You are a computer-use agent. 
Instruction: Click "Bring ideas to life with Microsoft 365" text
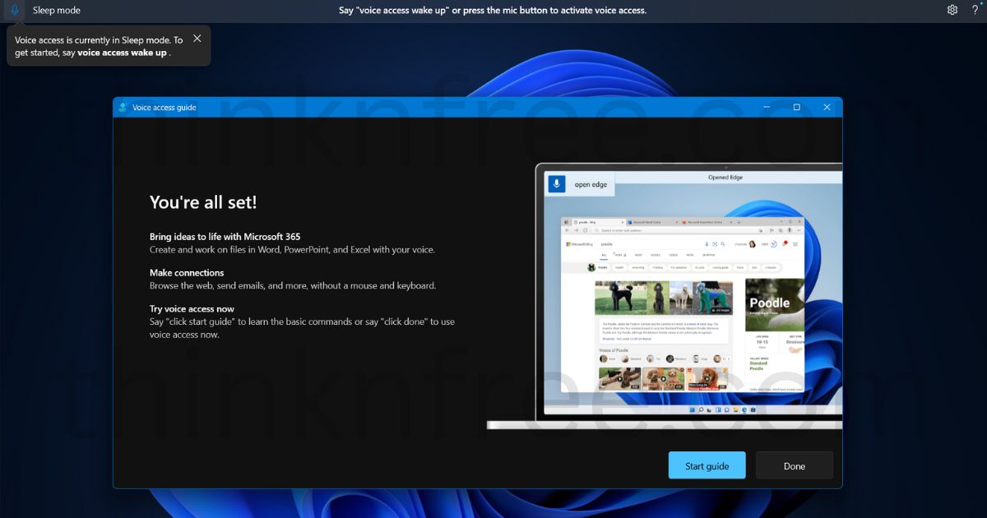tap(225, 237)
